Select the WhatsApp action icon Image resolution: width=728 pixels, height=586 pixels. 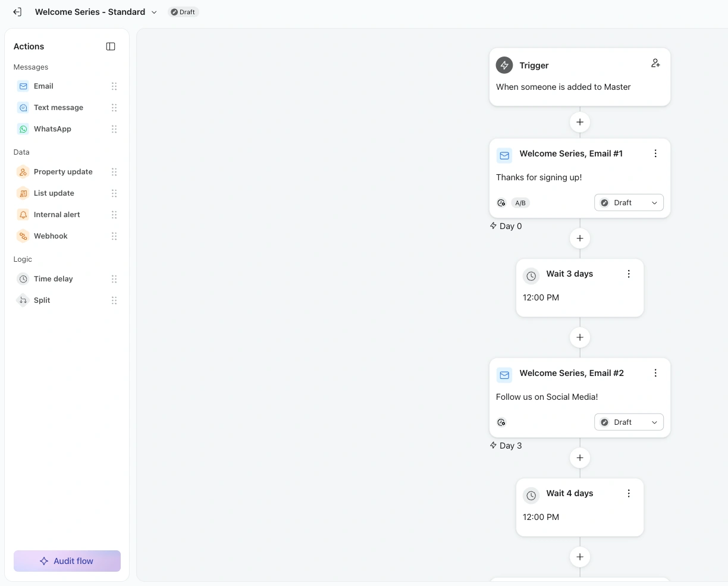coord(23,129)
